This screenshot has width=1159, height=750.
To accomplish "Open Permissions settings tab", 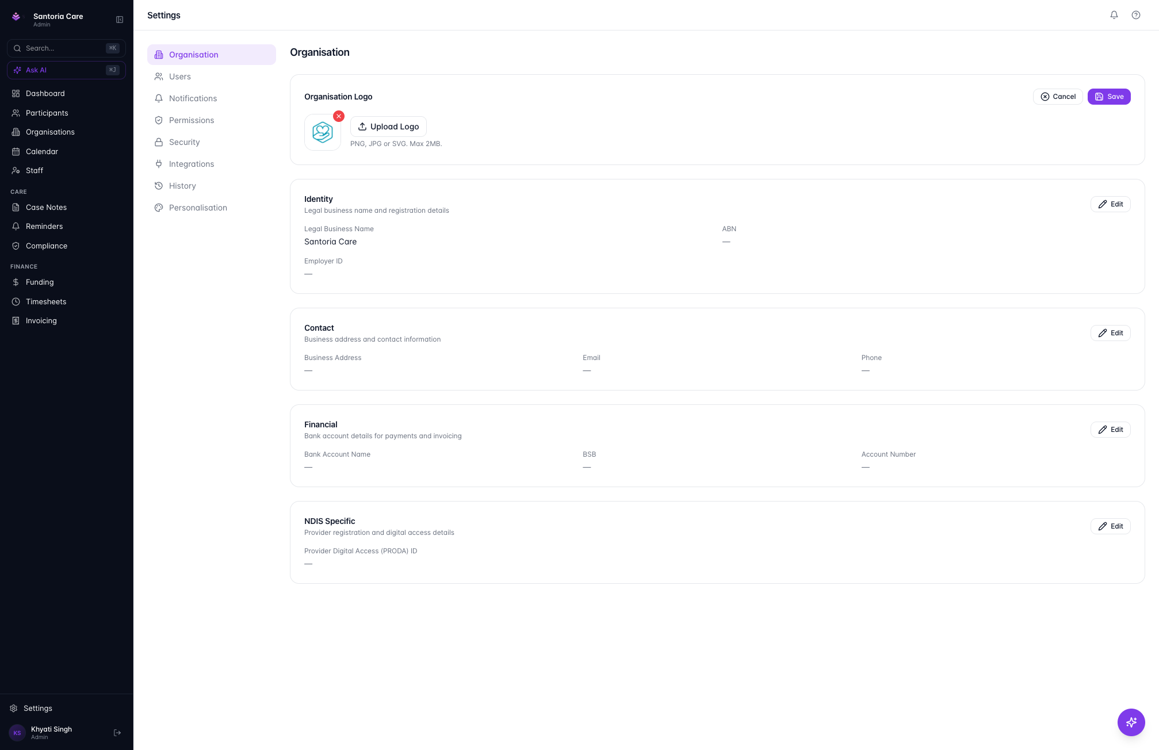I will [212, 120].
